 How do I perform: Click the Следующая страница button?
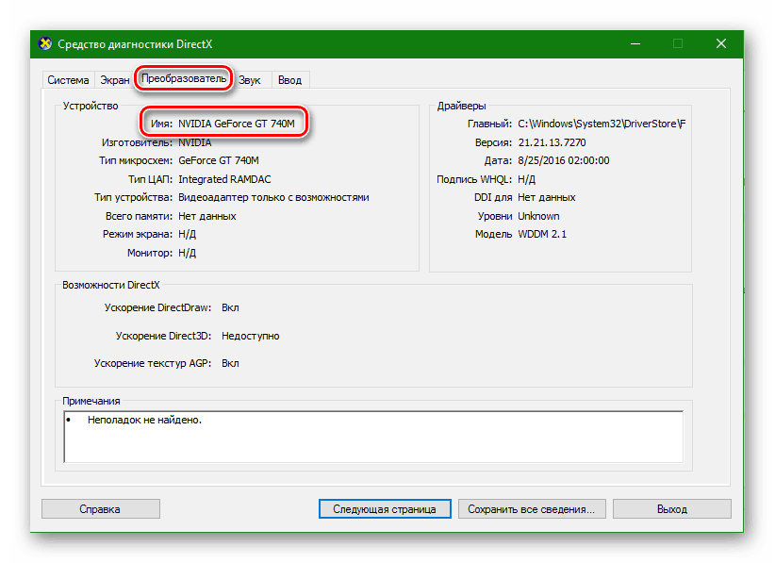coord(384,509)
